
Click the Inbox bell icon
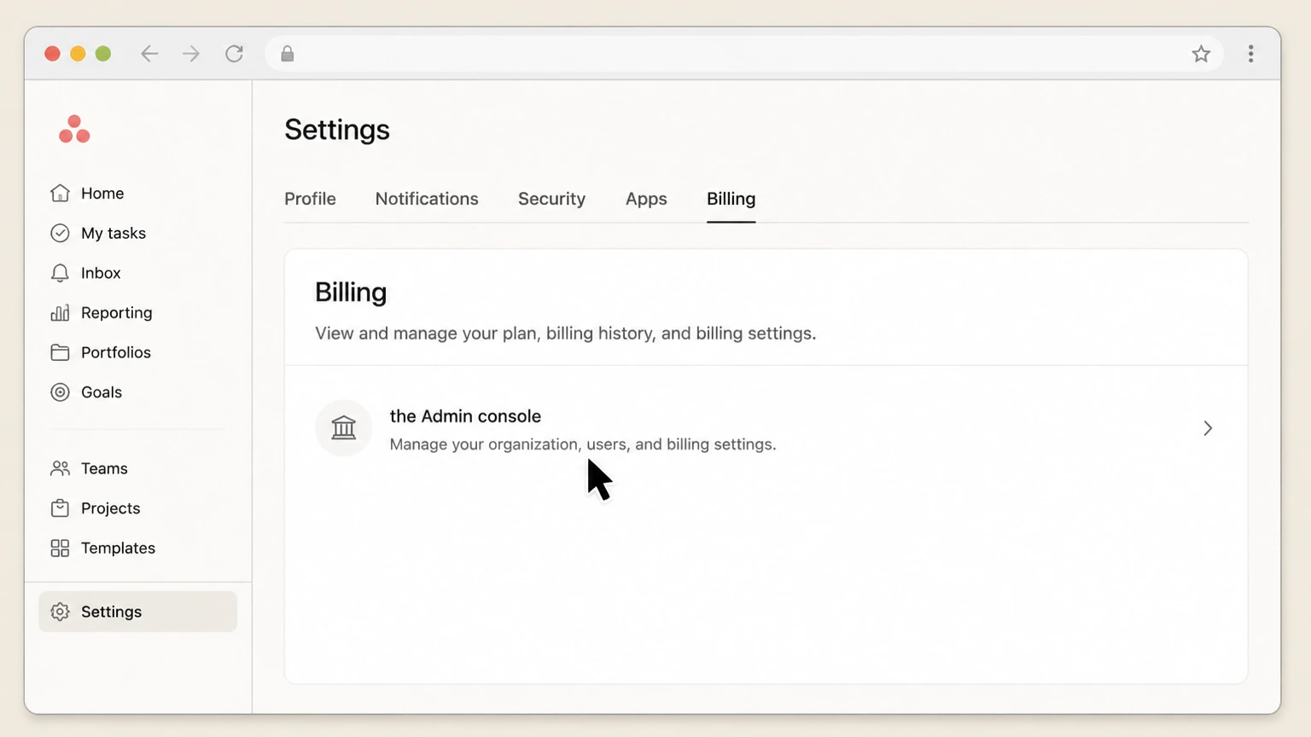pyautogui.click(x=60, y=273)
